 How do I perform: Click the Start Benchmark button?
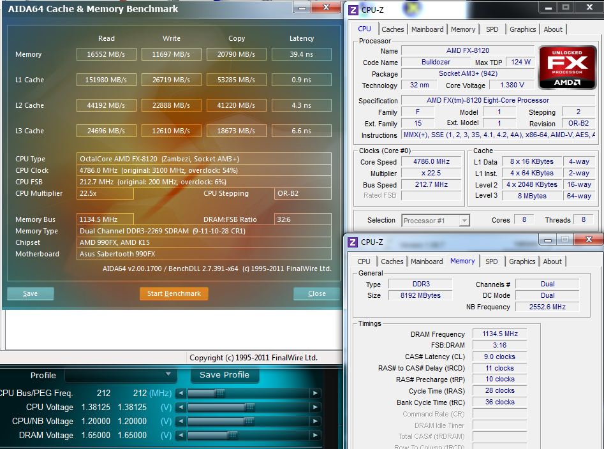(173, 294)
